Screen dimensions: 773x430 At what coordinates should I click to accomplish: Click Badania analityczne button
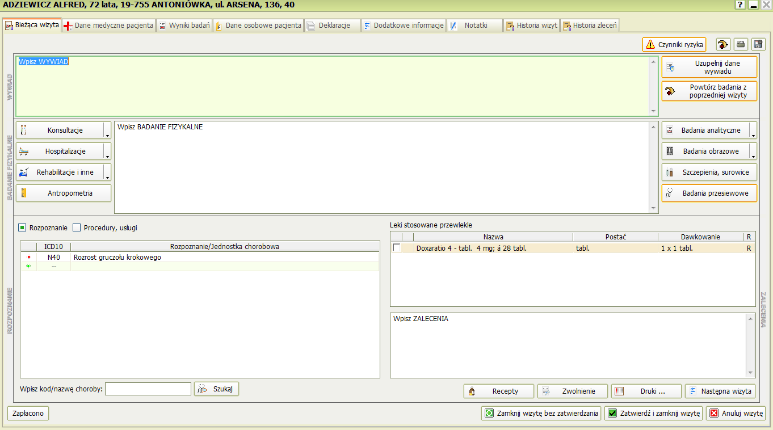tap(705, 130)
